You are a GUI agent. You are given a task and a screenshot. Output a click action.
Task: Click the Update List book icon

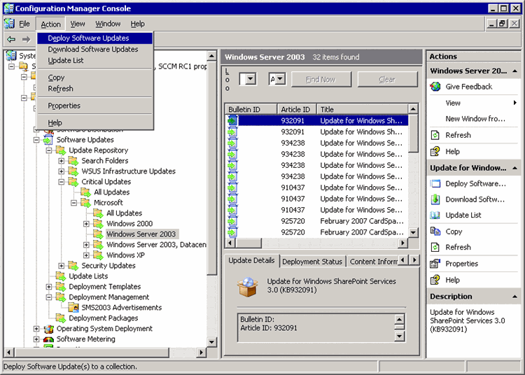point(435,215)
